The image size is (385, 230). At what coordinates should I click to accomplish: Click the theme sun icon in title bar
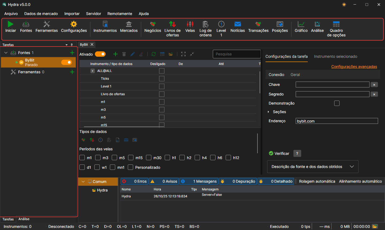[x=344, y=5]
